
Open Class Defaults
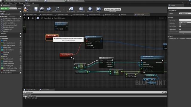(x=81, y=10)
